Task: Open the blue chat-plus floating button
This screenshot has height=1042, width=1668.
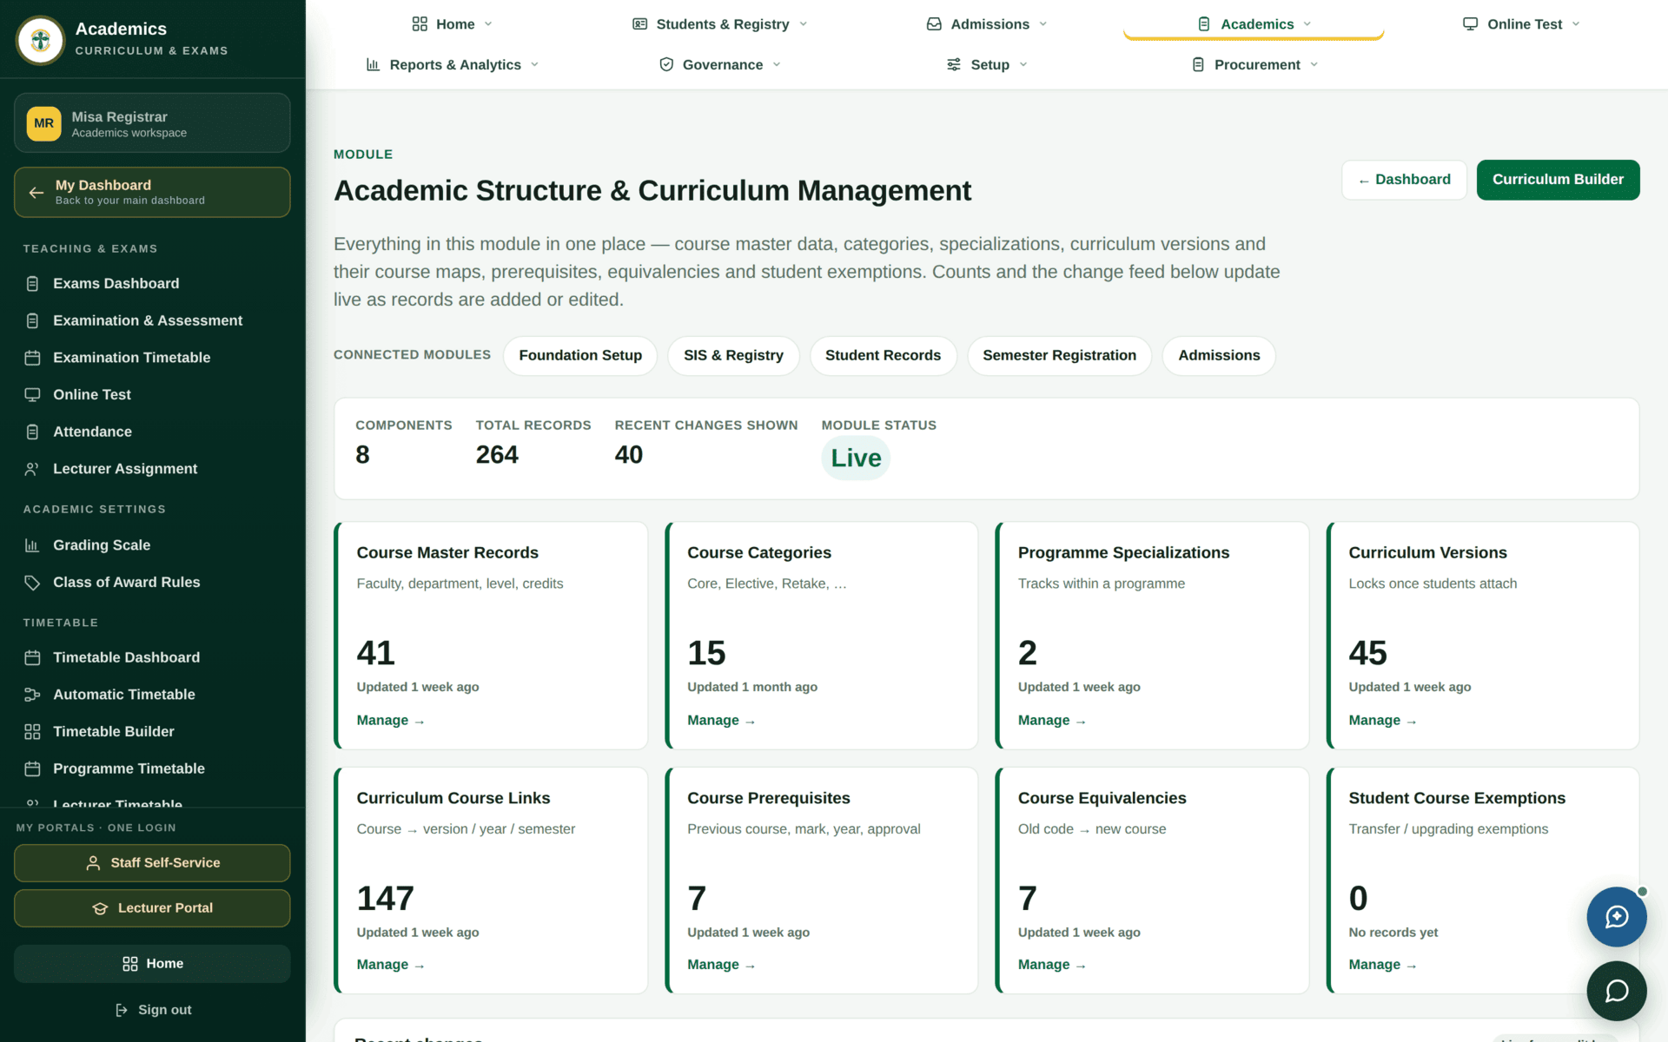Action: click(1616, 917)
